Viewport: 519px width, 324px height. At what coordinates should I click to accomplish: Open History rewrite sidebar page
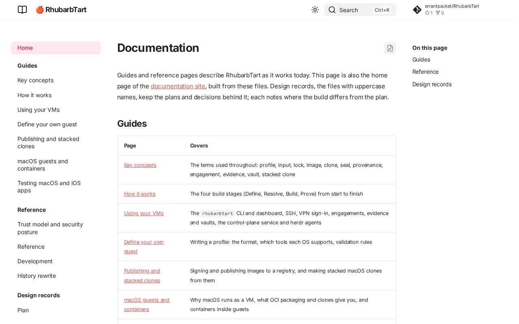click(36, 276)
